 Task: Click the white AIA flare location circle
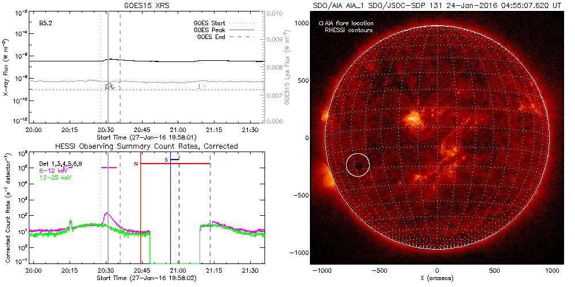point(358,165)
